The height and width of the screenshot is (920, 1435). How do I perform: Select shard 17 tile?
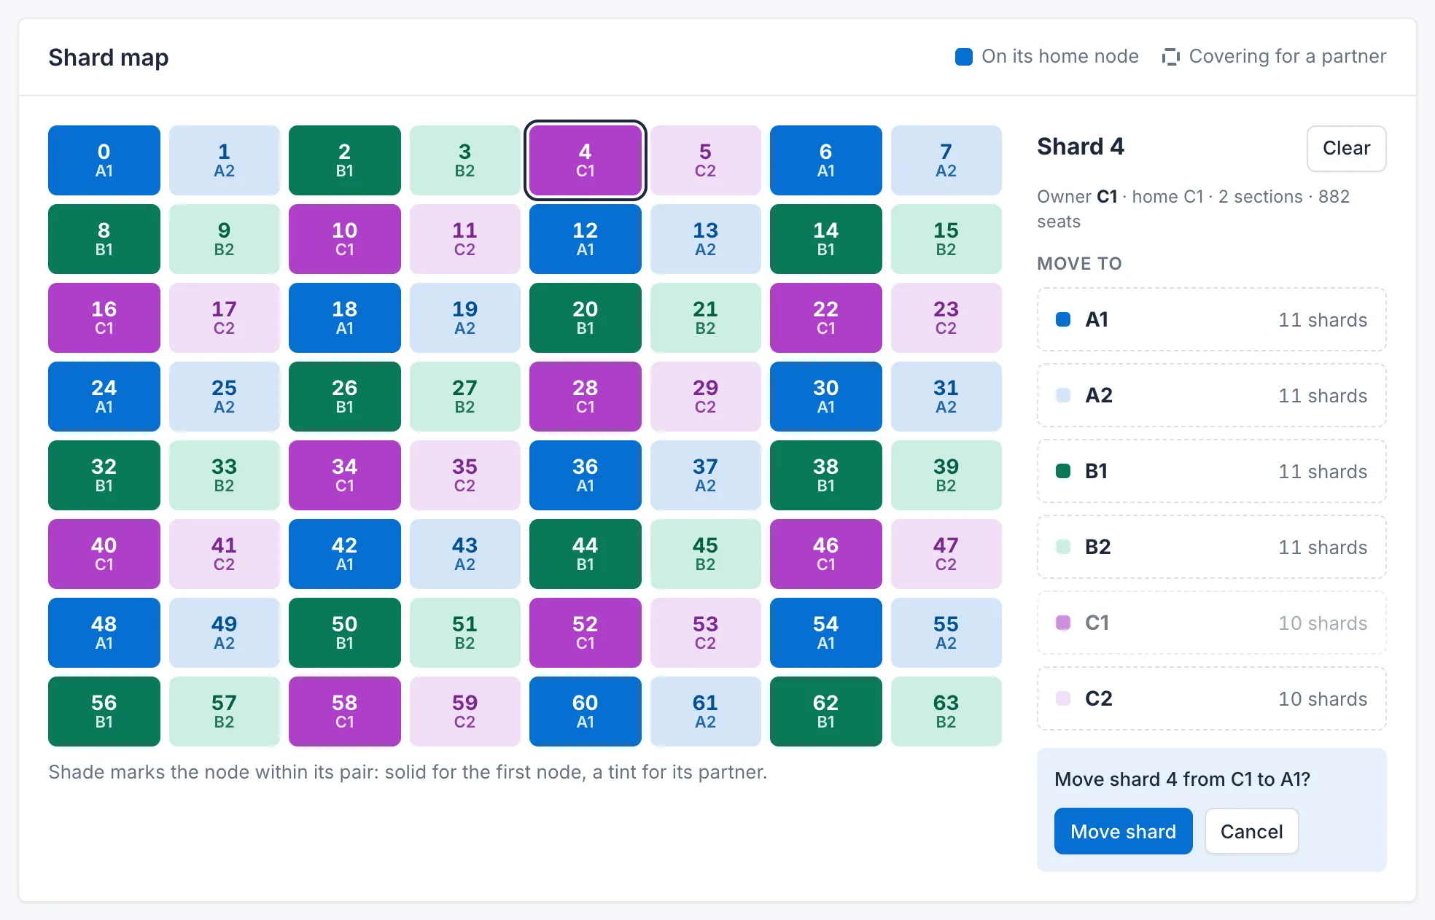[225, 318]
